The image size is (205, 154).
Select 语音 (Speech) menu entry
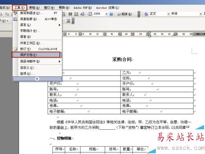(37, 37)
